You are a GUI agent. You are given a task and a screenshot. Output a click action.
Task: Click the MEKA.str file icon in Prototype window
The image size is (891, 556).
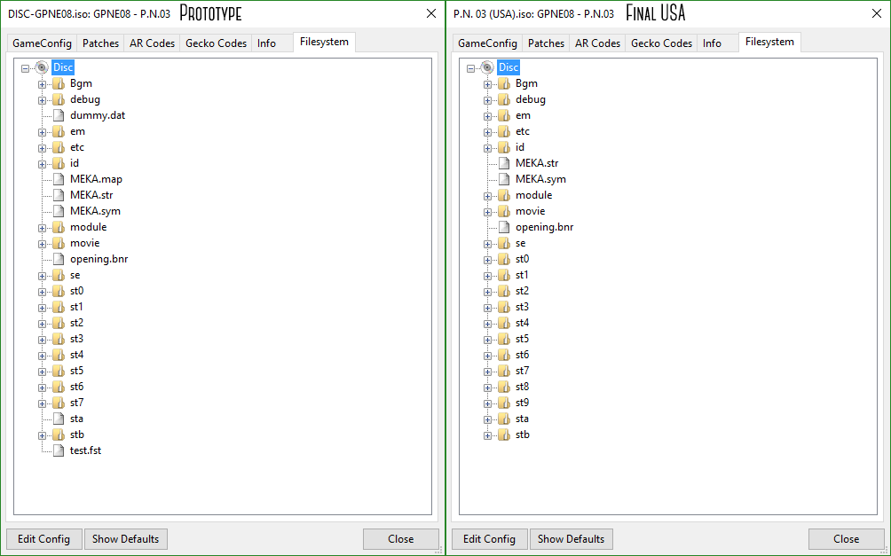[x=59, y=195]
